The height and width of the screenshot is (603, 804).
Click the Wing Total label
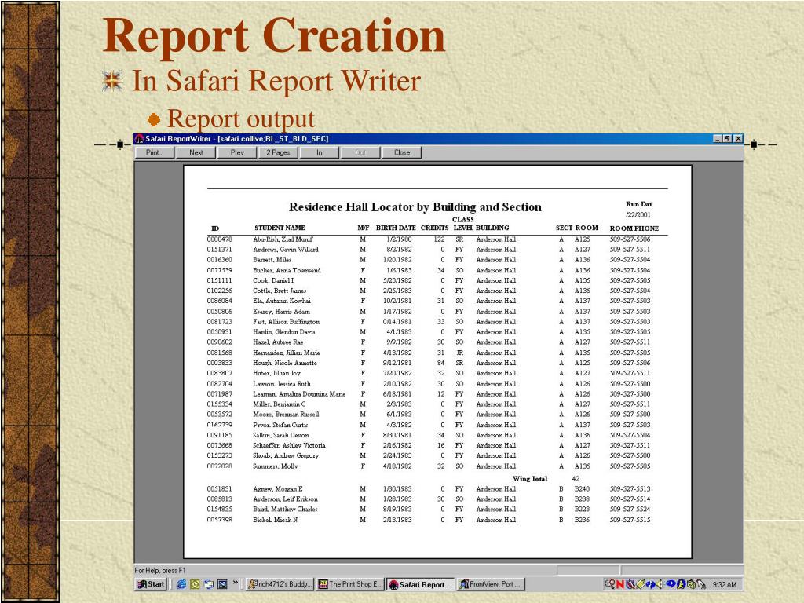(x=530, y=478)
